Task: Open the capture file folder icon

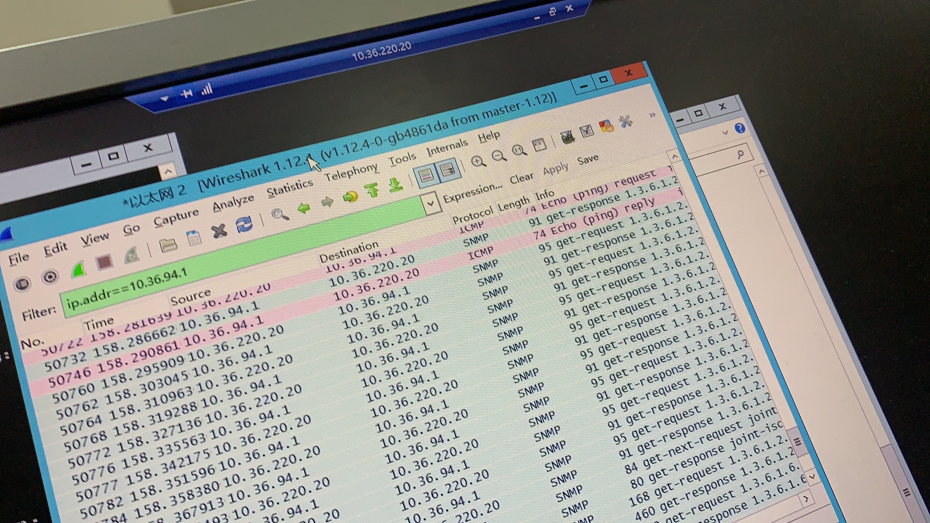Action: [x=168, y=245]
